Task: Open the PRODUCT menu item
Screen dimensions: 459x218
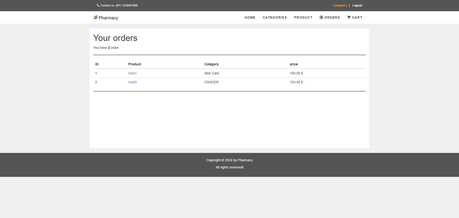Action: tap(303, 18)
